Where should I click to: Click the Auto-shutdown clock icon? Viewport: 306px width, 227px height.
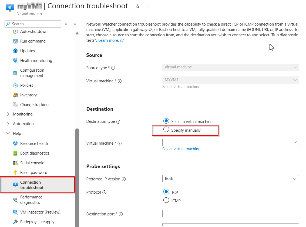coord(15,32)
